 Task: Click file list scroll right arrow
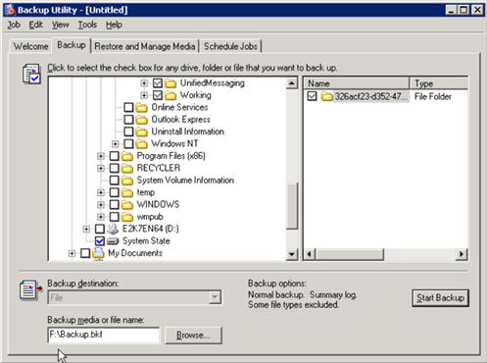click(462, 254)
